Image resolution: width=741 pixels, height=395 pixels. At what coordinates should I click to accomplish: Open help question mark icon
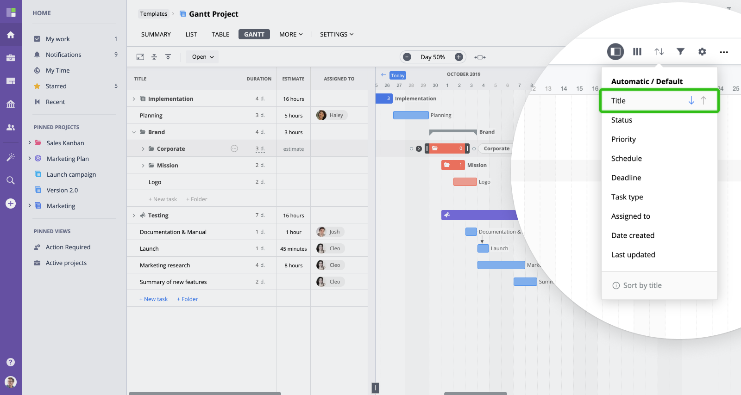11,362
